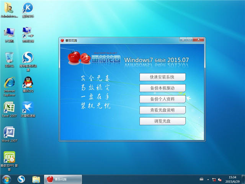Click the keyboard icon in system tray
The width and height of the screenshot is (245, 184).
[202, 179]
